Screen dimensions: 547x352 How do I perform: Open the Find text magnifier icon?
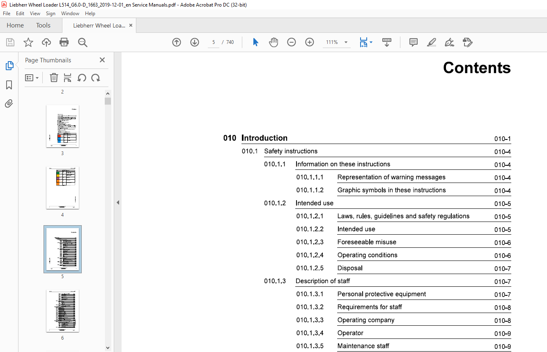[x=83, y=42]
